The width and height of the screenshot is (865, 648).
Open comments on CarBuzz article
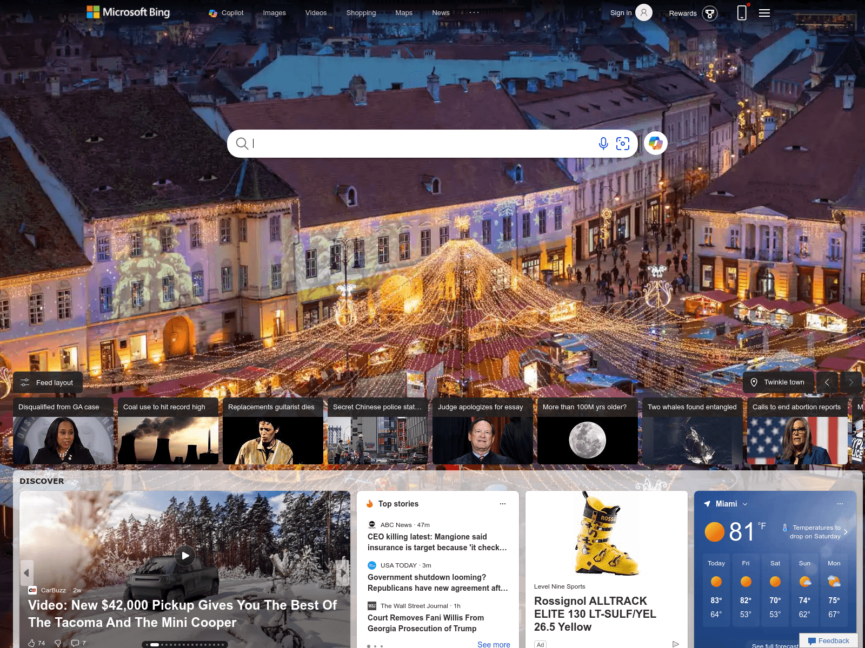(x=78, y=643)
